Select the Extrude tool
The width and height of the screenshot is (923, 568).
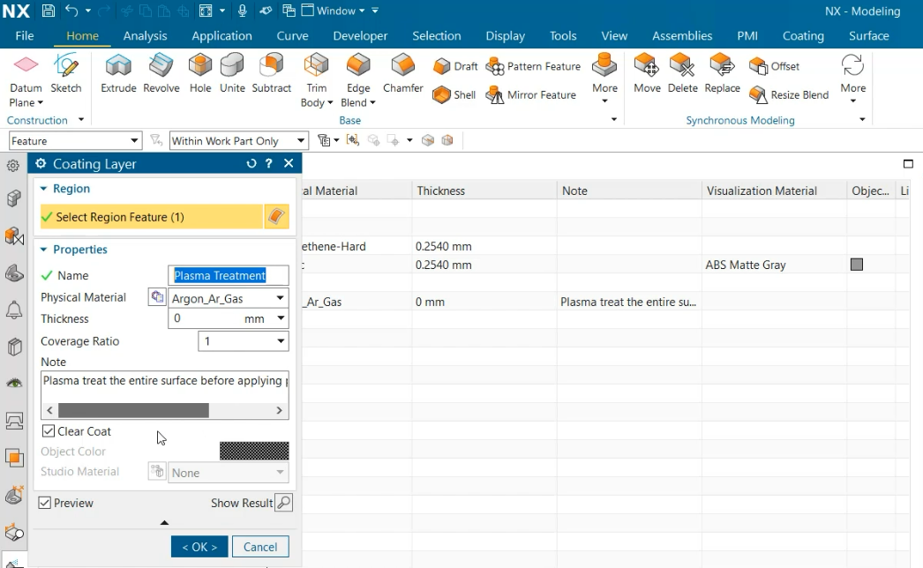click(118, 72)
